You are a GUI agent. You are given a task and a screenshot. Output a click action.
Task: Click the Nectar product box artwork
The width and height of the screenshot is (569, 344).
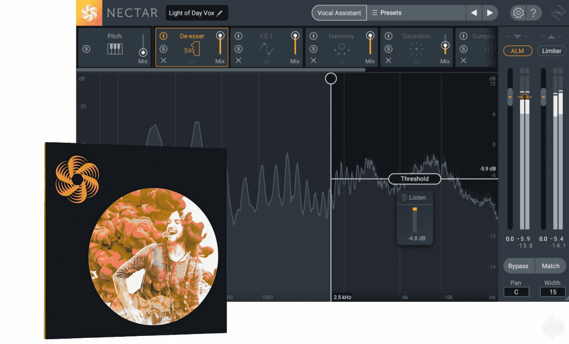pyautogui.click(x=136, y=241)
